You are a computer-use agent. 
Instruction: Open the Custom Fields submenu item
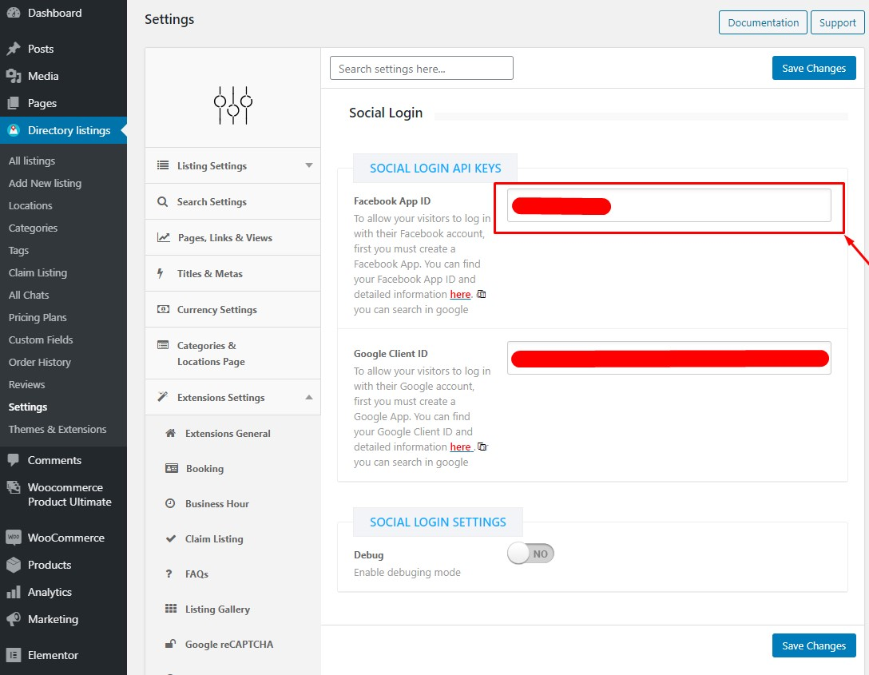coord(41,339)
